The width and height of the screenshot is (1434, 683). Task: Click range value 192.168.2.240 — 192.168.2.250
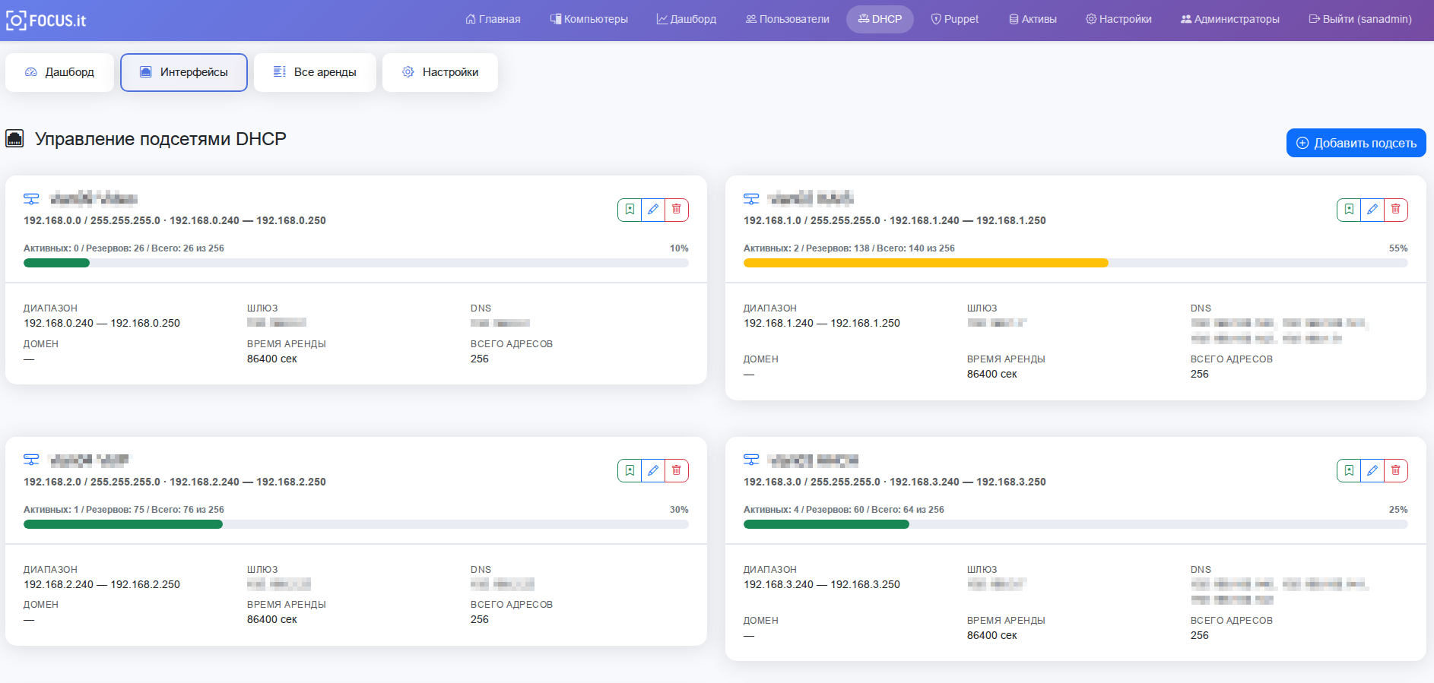point(102,584)
